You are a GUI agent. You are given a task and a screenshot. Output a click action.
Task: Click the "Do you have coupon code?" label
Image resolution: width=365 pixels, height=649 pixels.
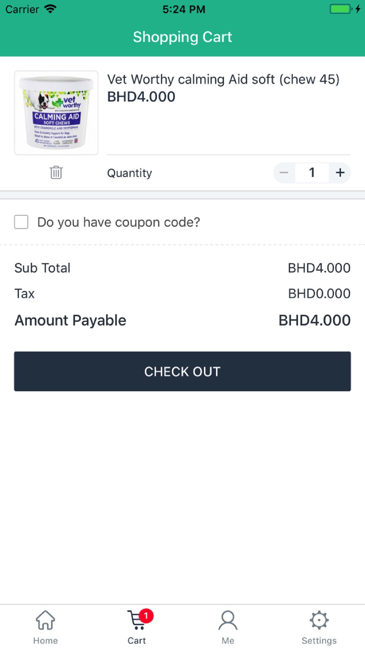click(x=119, y=222)
